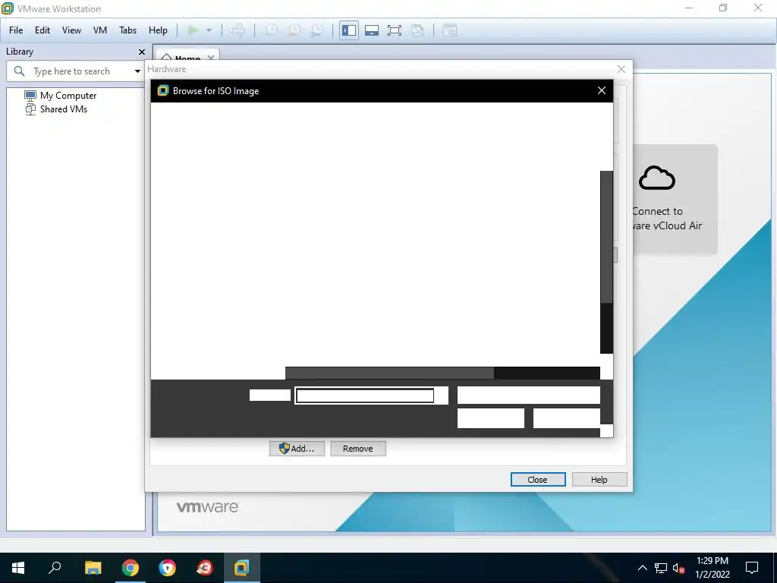The image size is (777, 583).
Task: Open the notification center icon
Action: pos(752,568)
